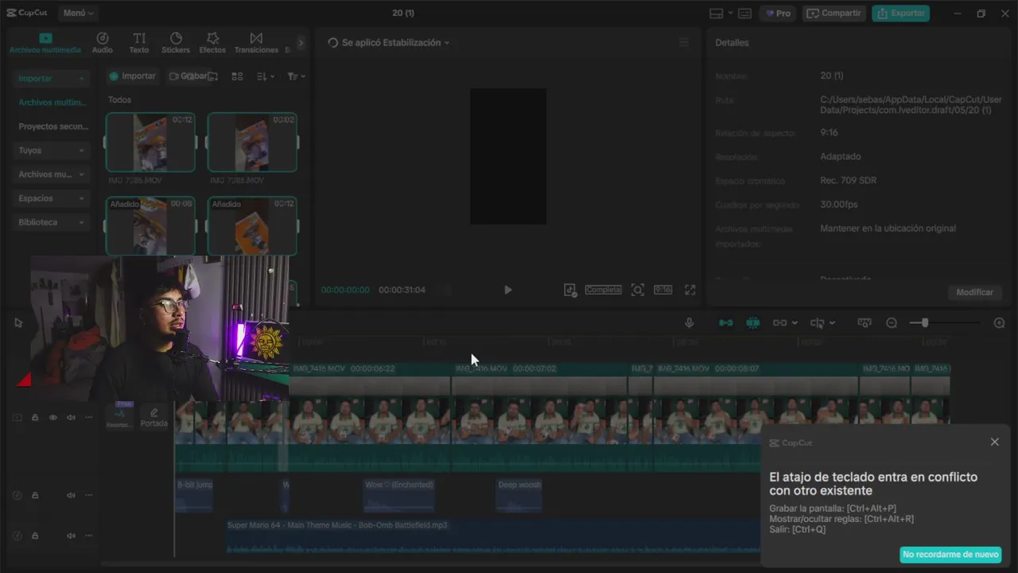1018x573 pixels.
Task: Open the Texto tab
Action: point(139,43)
